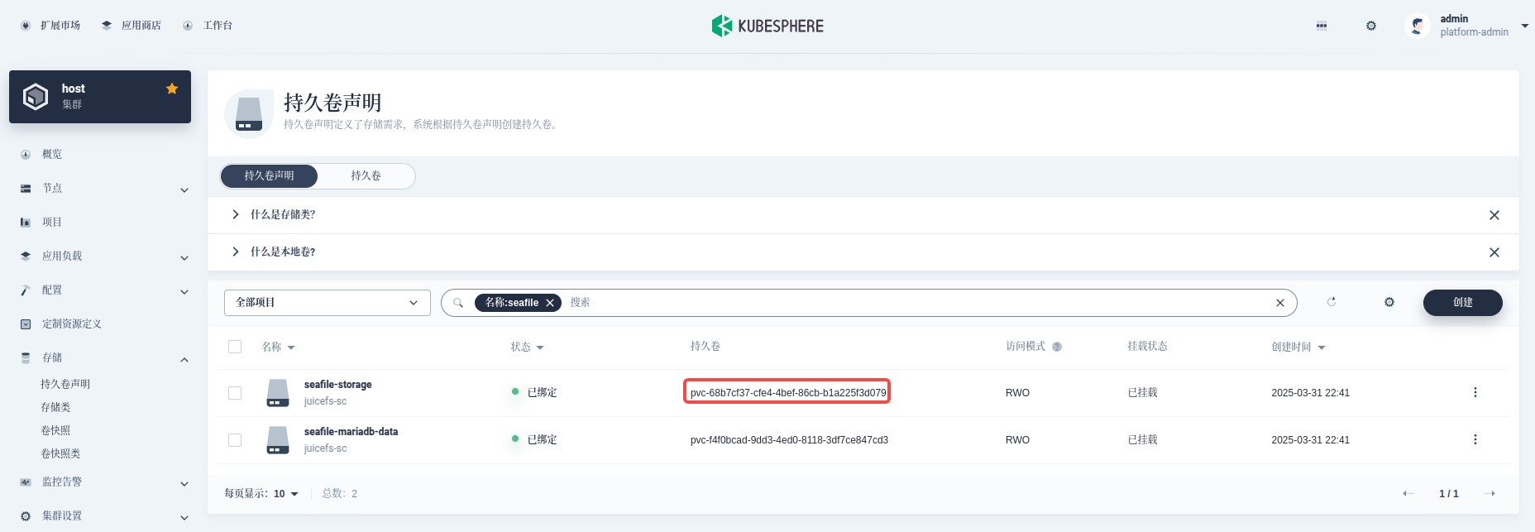Screen dimensions: 1535x532
Task: Open the 应用商店 app store
Action: (x=132, y=26)
